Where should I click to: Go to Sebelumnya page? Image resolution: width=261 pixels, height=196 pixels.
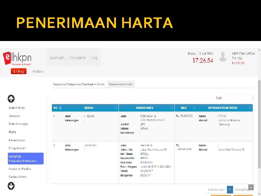point(216,189)
